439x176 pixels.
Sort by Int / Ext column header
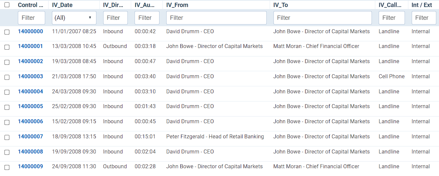pos(422,5)
